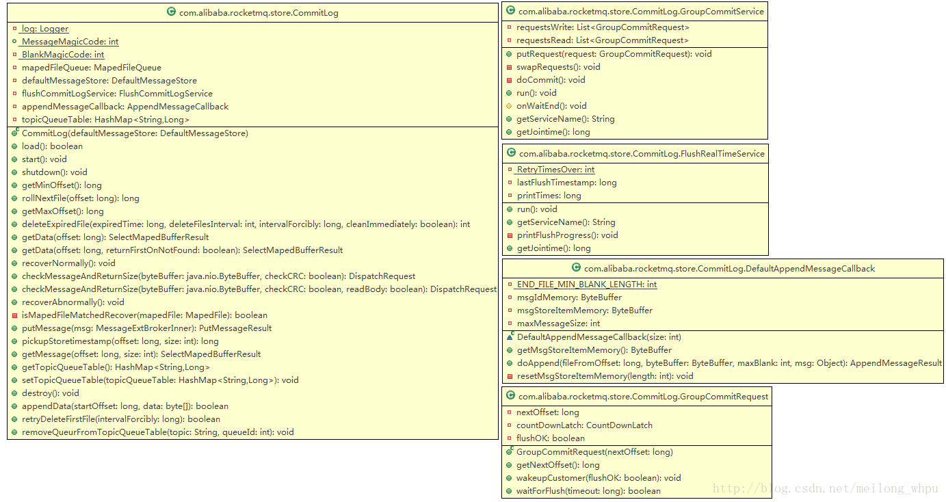
Task: Click the private field icon beside requestsWrite
Action: pyautogui.click(x=509, y=27)
